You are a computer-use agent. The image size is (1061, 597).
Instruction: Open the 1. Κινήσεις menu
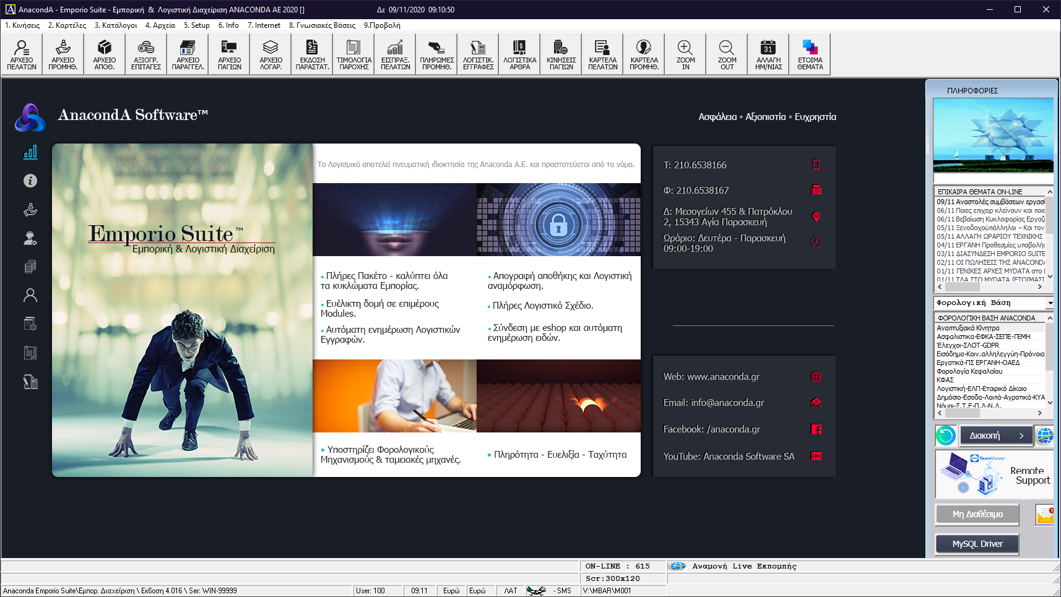coord(22,25)
